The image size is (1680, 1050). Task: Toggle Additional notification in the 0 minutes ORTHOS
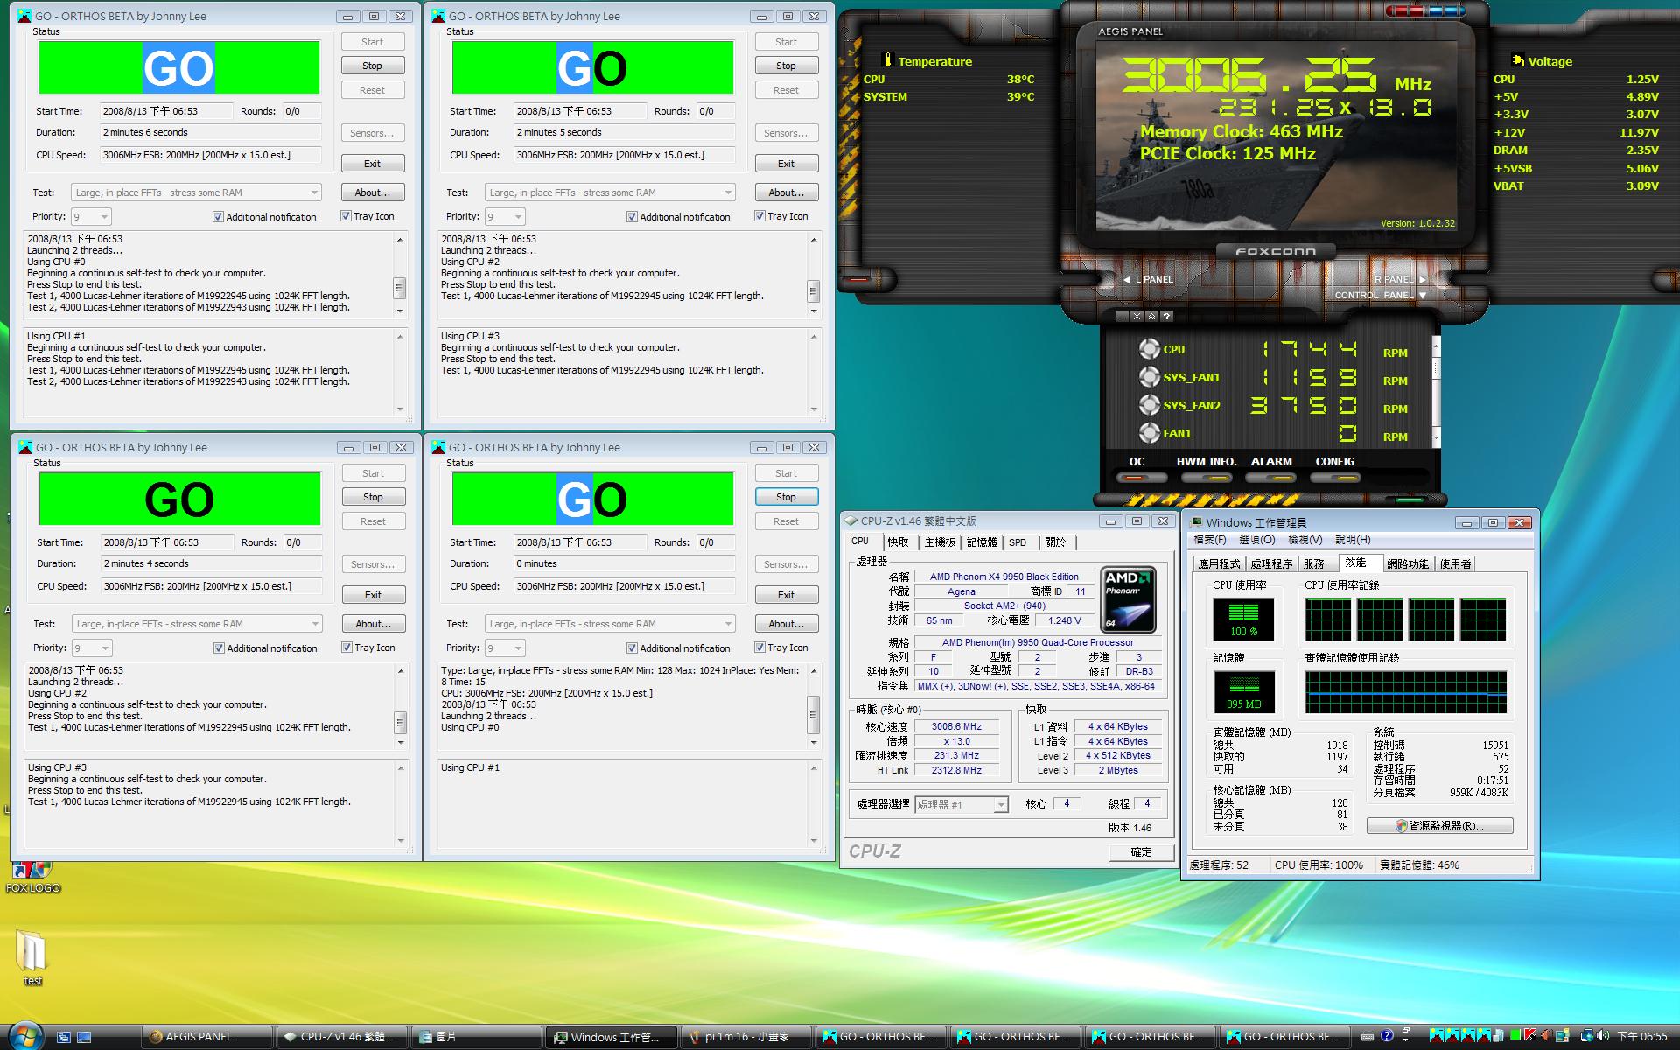632,647
